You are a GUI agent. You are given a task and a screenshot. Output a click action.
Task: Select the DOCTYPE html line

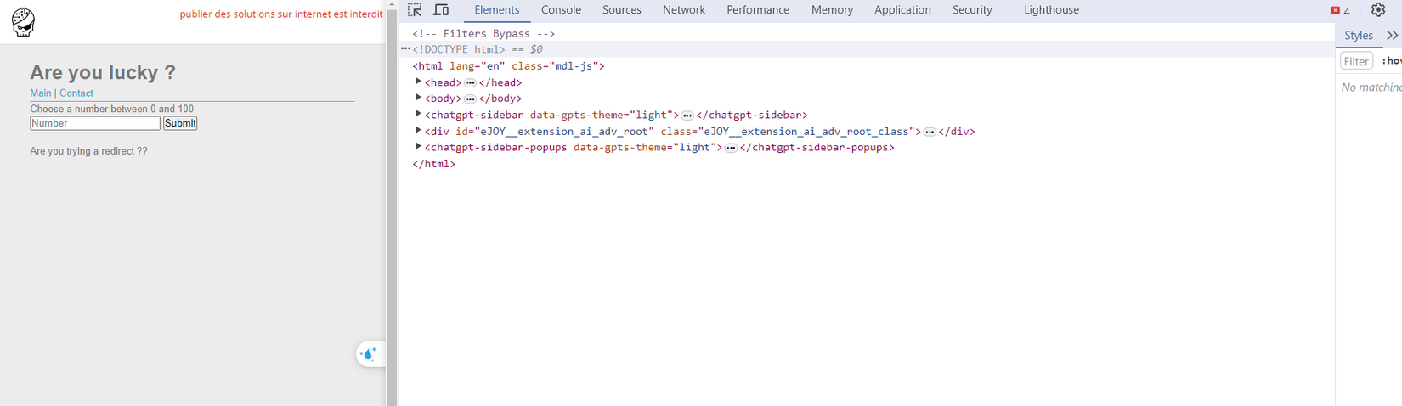coord(459,49)
